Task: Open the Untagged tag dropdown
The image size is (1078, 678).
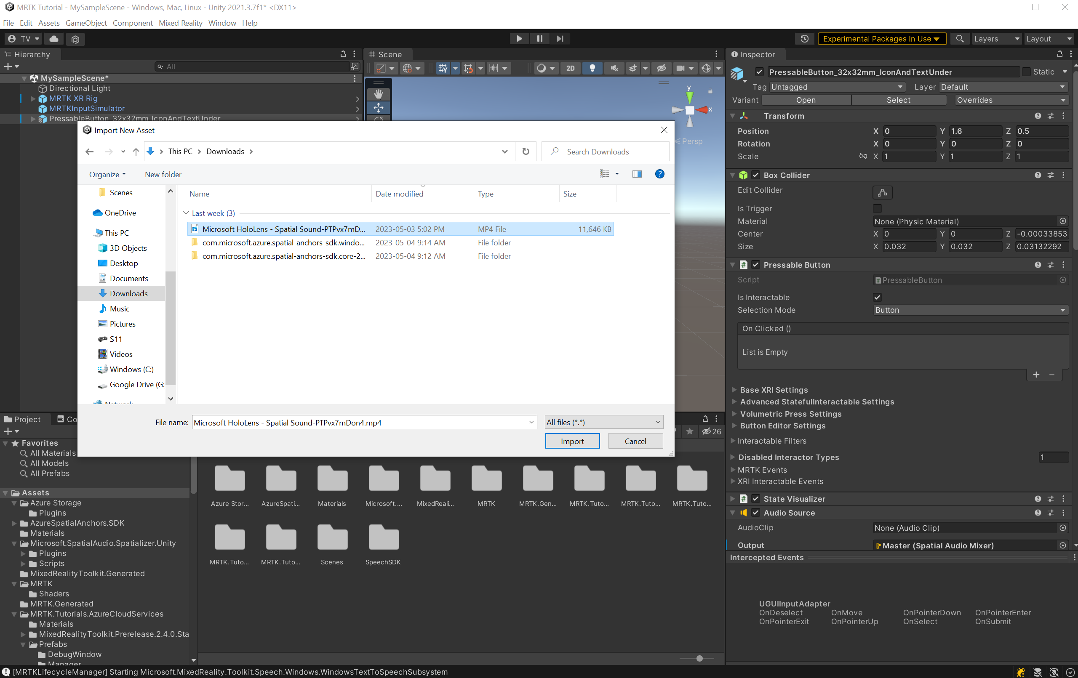Action: 836,86
